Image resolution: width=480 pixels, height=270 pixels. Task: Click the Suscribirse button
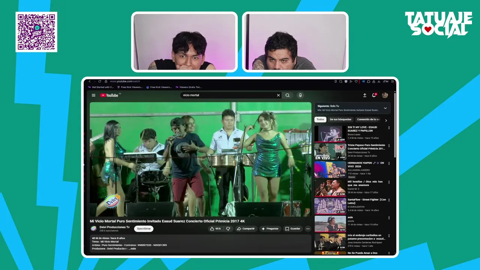coord(144,229)
